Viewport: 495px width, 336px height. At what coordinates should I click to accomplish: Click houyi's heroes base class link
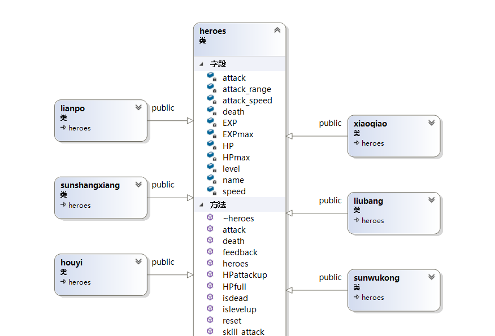(x=79, y=282)
